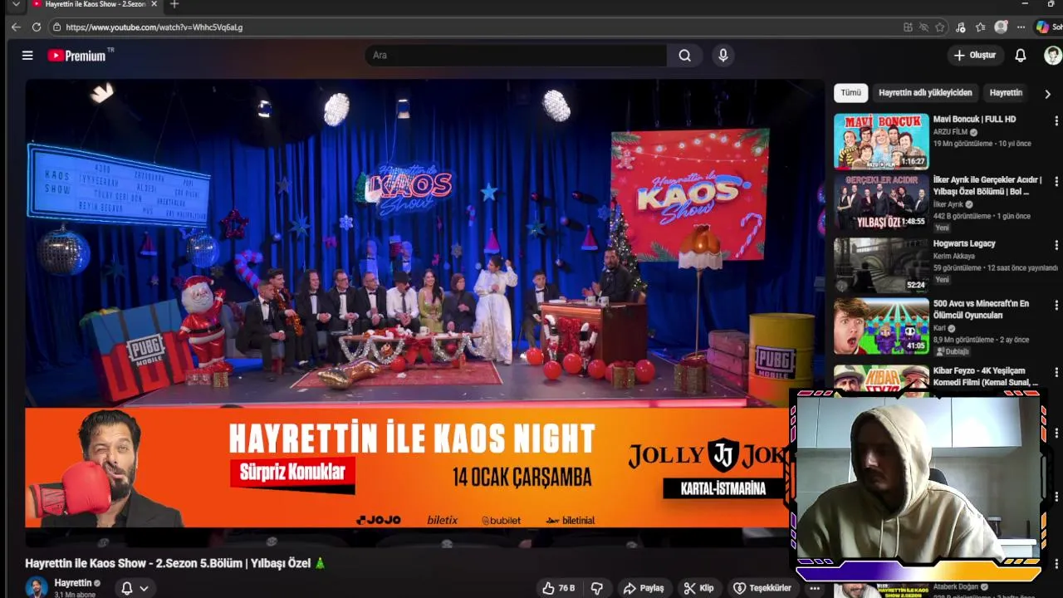Open the YouTube hamburger guide menu
Image resolution: width=1063 pixels, height=598 pixels.
pyautogui.click(x=27, y=56)
